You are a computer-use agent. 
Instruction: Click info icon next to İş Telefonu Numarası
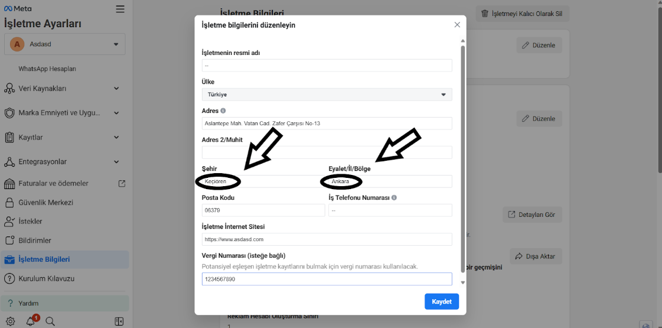pos(394,197)
